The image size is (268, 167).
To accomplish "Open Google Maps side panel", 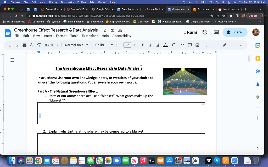I will coord(258,97).
